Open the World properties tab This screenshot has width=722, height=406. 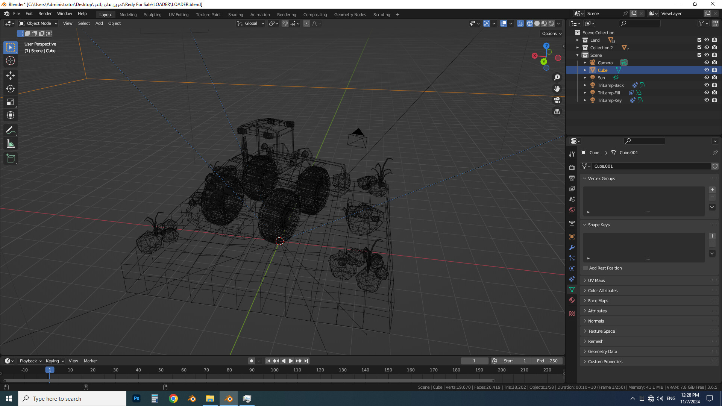[x=572, y=210]
